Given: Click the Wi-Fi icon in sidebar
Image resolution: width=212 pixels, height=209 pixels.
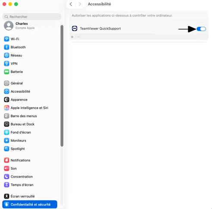Looking at the screenshot, I should pos(6,39).
